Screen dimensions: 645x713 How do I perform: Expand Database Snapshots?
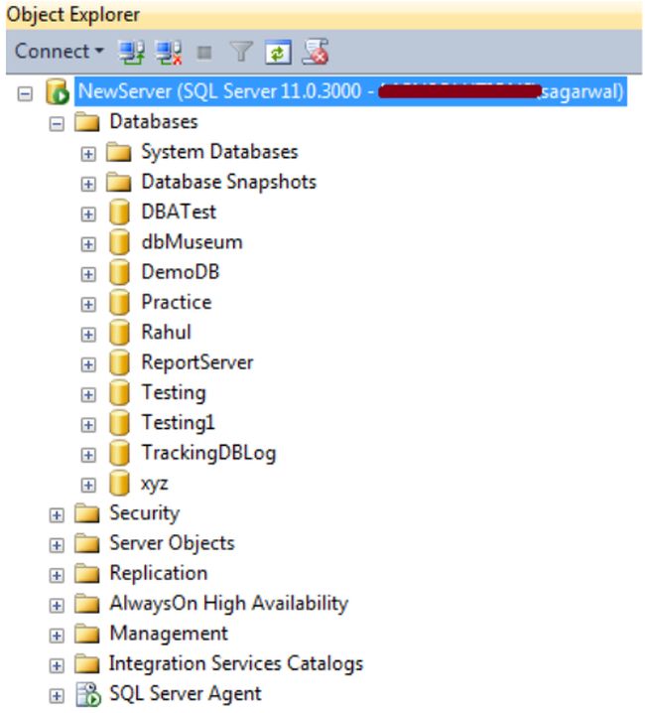click(88, 184)
